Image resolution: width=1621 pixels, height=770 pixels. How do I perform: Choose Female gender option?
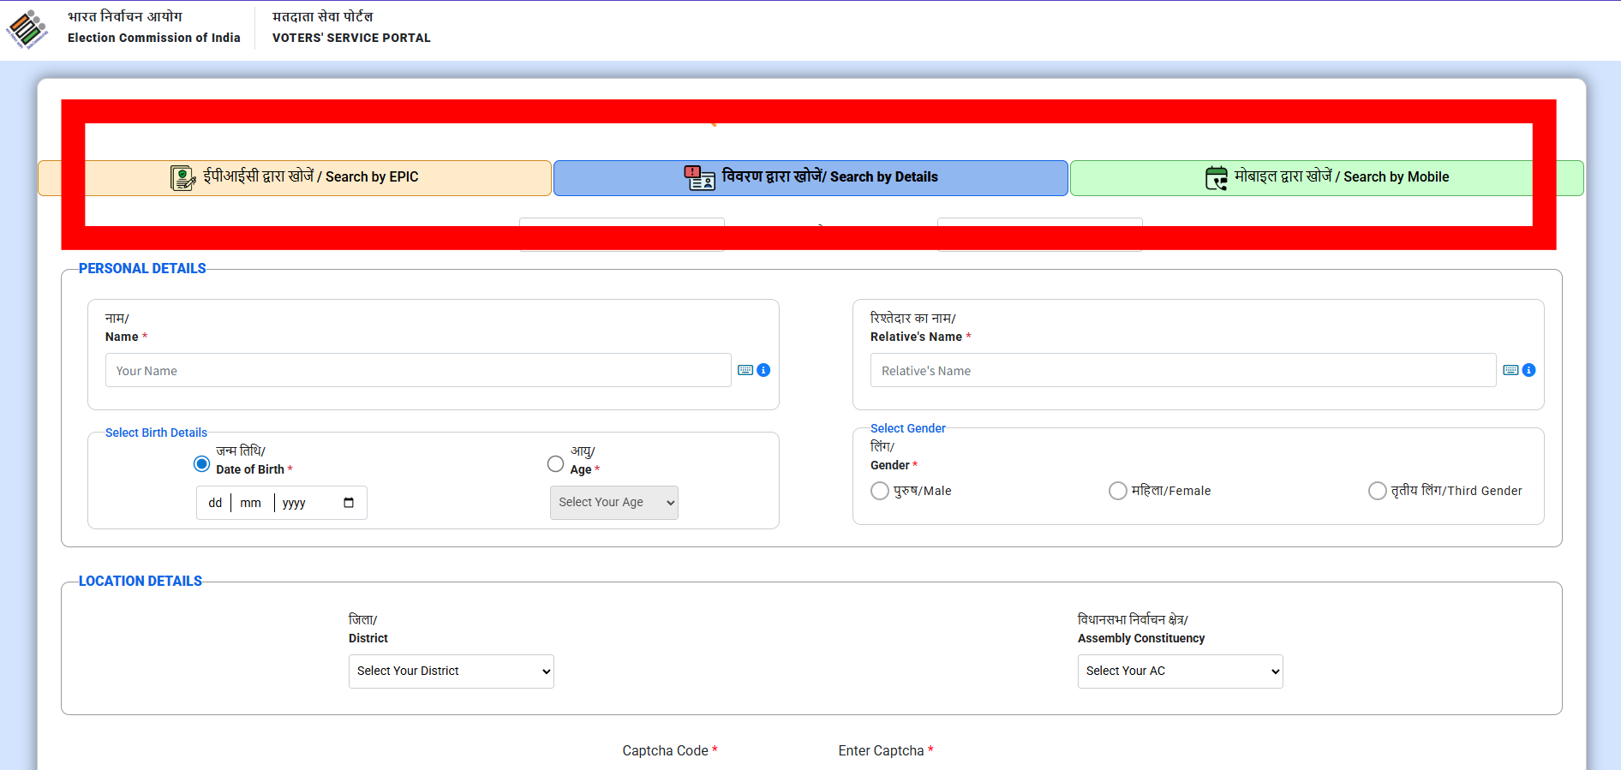click(1118, 491)
